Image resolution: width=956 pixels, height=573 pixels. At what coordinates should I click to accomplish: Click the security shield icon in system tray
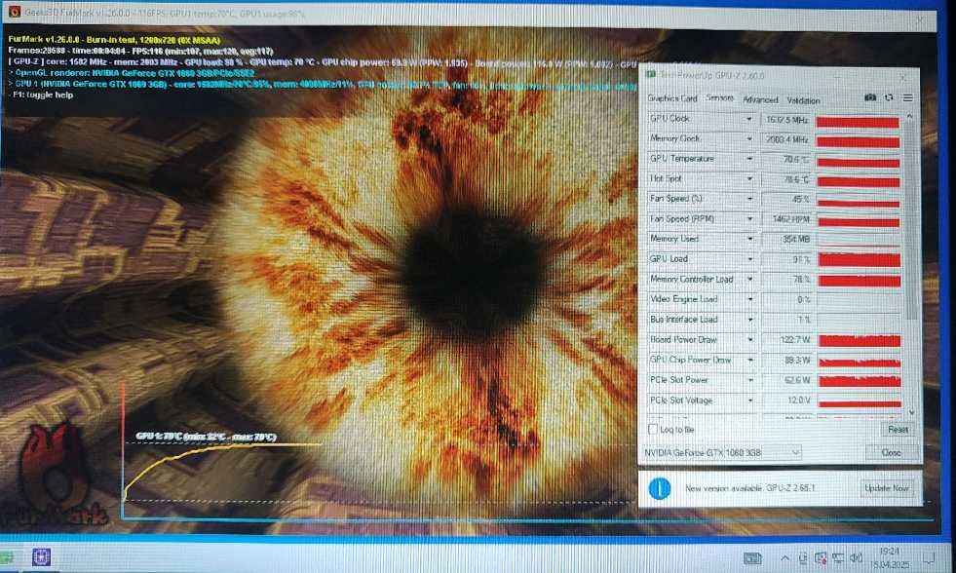click(821, 557)
